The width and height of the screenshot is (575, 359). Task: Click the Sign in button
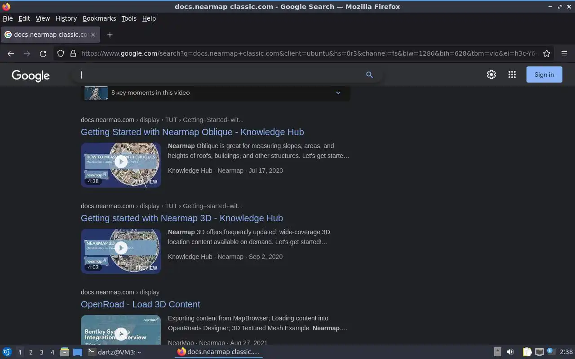click(x=544, y=74)
